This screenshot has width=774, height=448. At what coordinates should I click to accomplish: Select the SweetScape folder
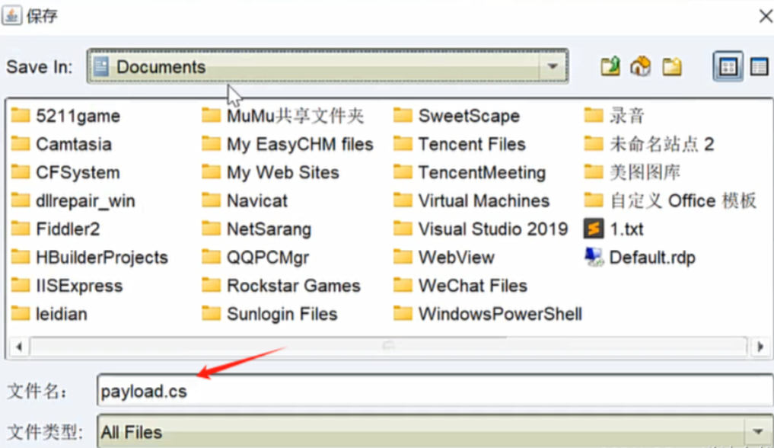coord(457,116)
